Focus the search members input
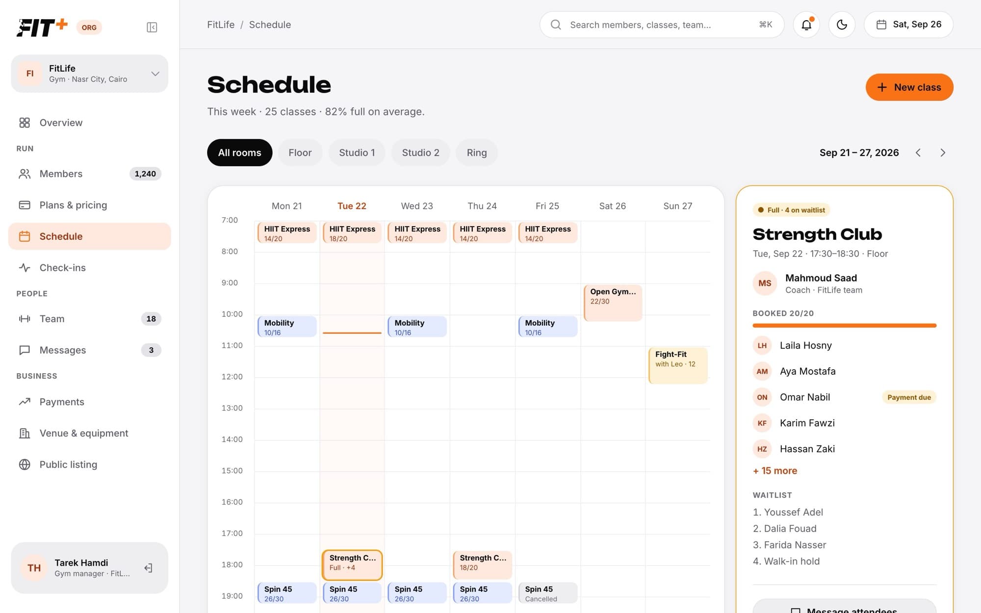Viewport: 981px width, 613px height. point(662,25)
